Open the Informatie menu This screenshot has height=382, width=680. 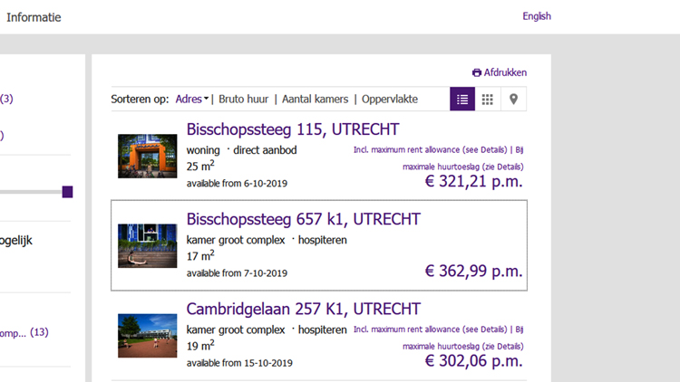pyautogui.click(x=34, y=17)
